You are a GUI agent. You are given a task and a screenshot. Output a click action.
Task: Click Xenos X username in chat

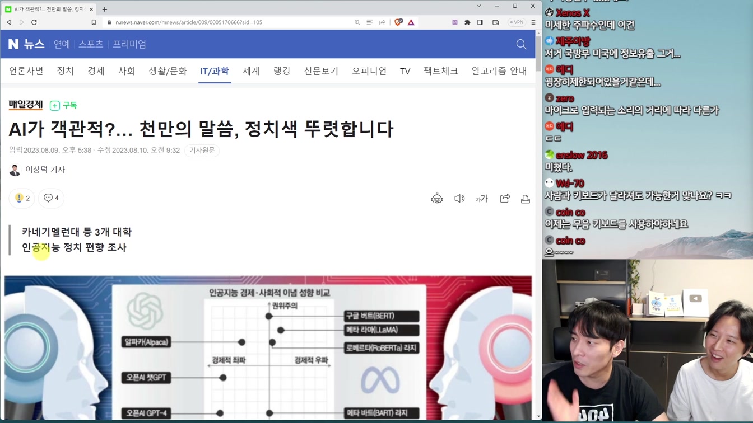click(573, 12)
